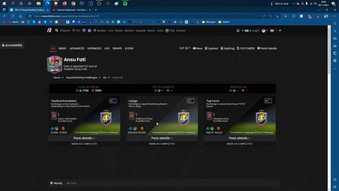Screen dimensions: 339x191
Task: Open the Managers bookmarks folder
Action: [x=209, y=22]
